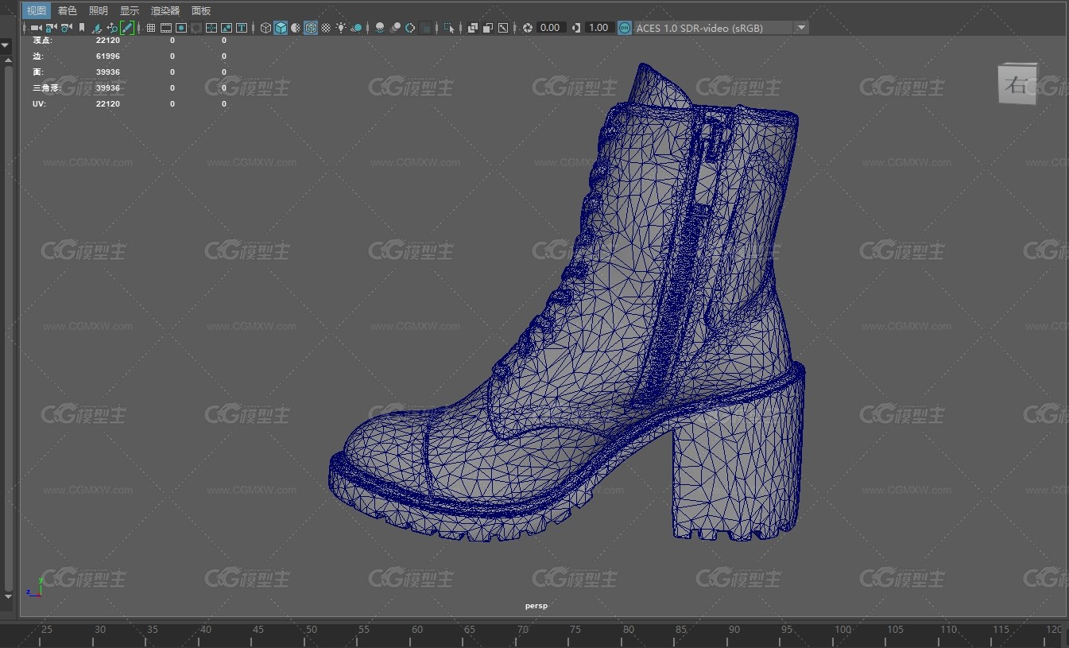Screen dimensions: 1069x648
Task: Open the 照明 (Lighting) menu
Action: pos(99,10)
